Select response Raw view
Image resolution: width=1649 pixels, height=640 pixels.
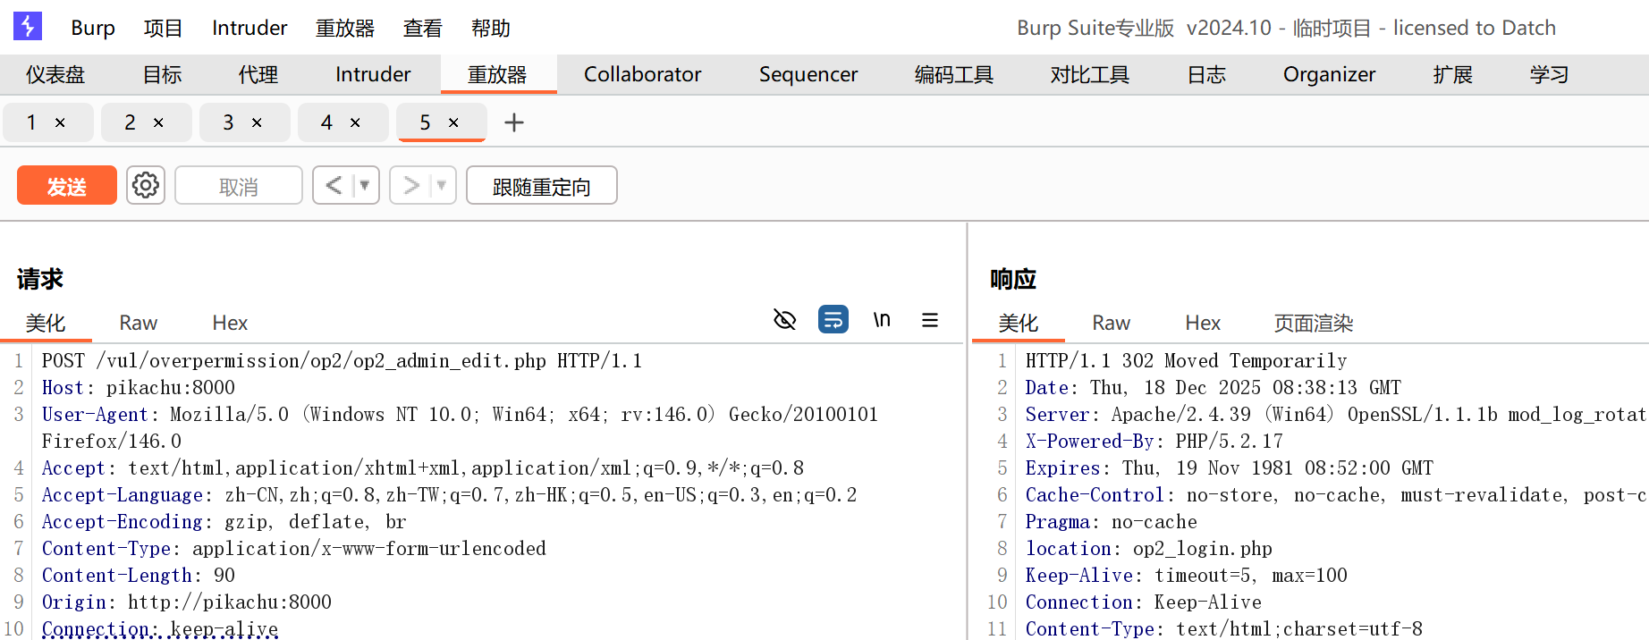[x=1112, y=323]
